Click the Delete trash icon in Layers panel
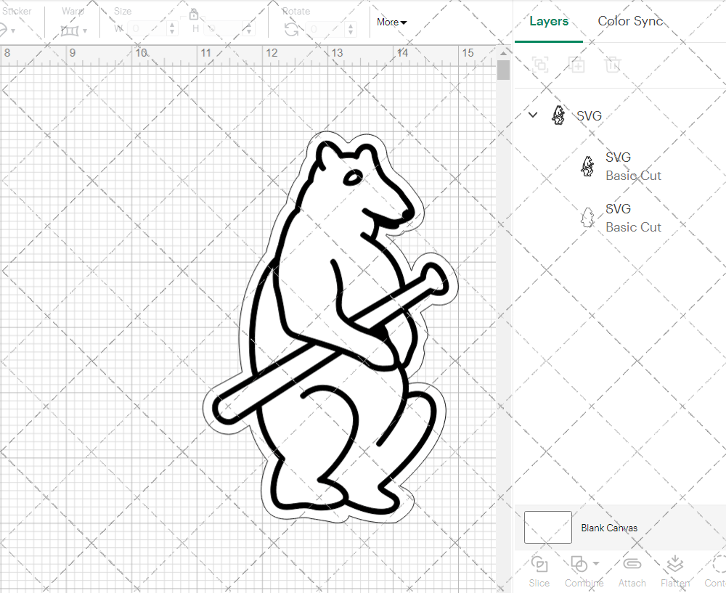Screen dimensions: 726x593 pyautogui.click(x=613, y=65)
